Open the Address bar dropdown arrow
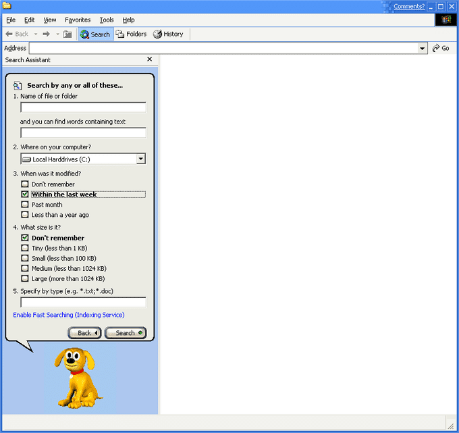 pyautogui.click(x=422, y=48)
